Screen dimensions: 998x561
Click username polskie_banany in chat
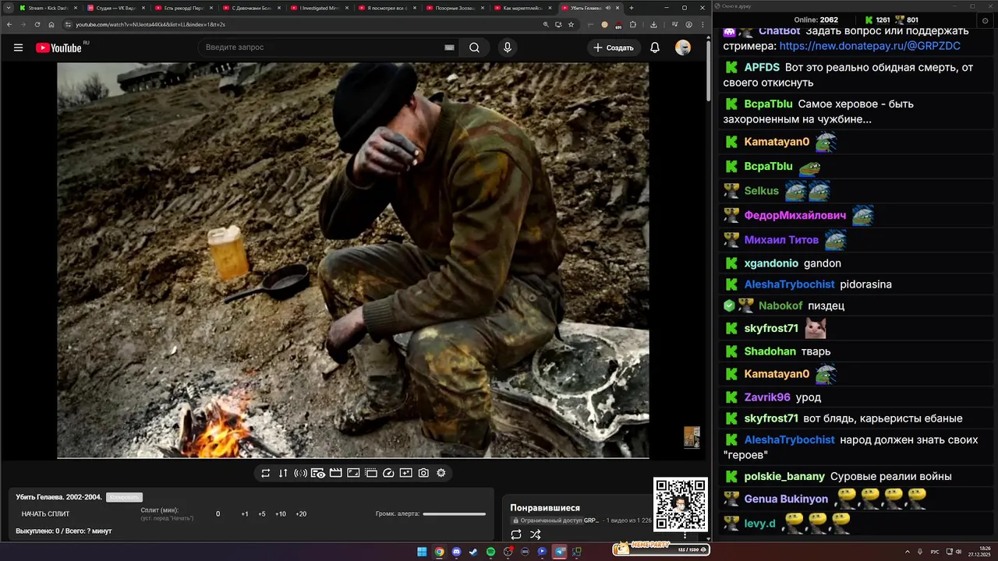(x=784, y=476)
